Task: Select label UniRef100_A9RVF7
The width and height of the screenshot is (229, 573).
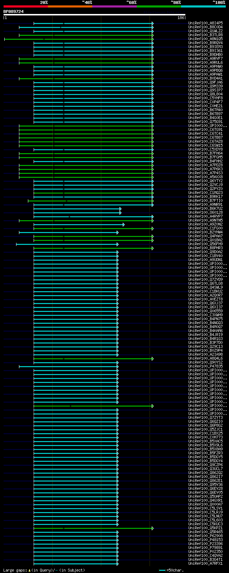Action: (205, 58)
